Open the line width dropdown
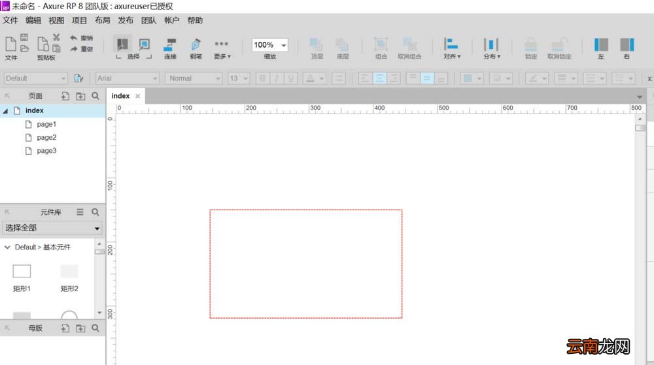 (566, 78)
